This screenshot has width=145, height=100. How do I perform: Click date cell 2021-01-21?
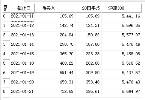coord(22,93)
